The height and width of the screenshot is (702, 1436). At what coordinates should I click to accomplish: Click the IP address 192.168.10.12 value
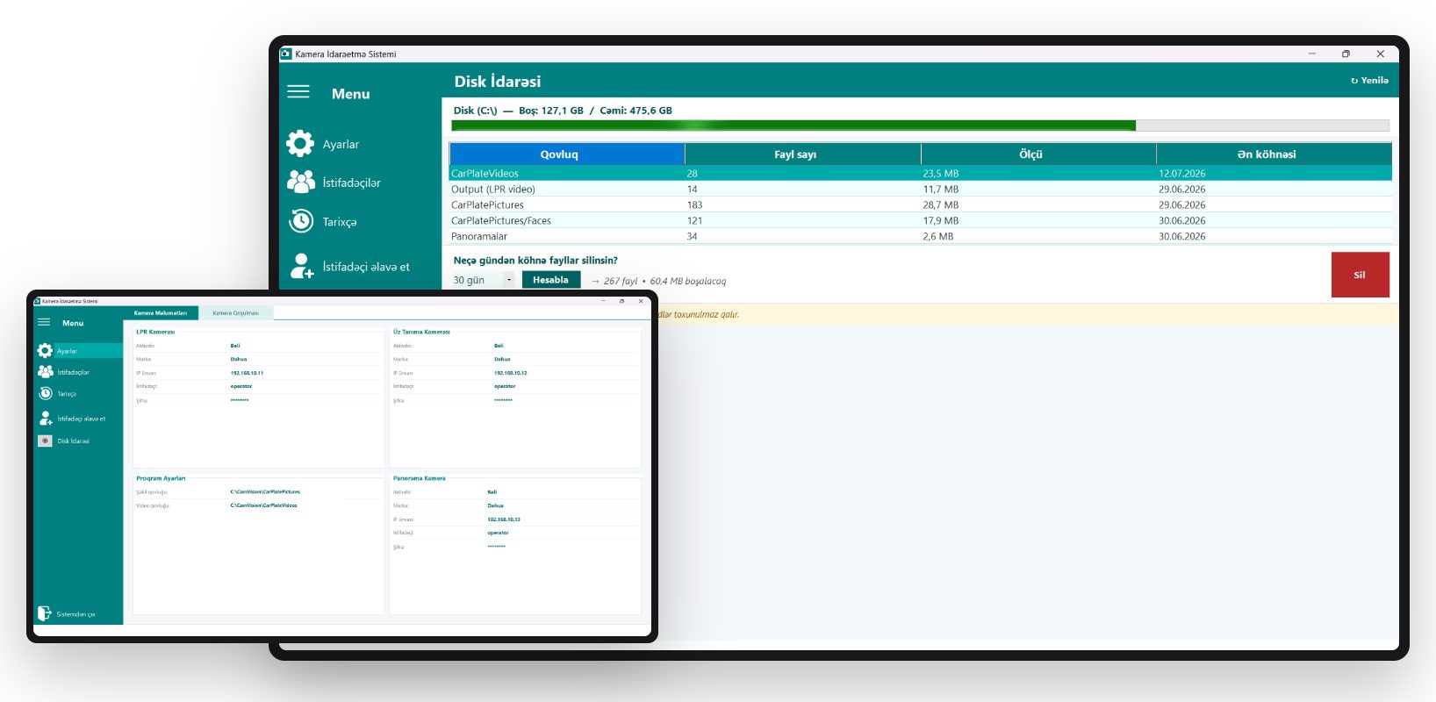pyautogui.click(x=510, y=373)
